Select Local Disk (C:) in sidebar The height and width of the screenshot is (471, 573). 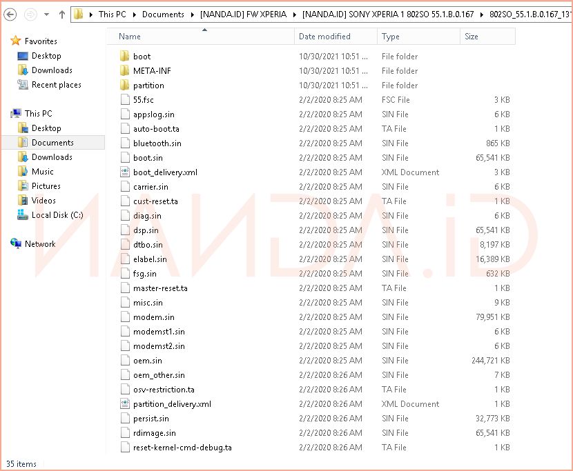tap(57, 215)
